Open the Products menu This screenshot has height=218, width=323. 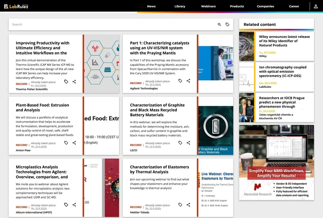click(x=237, y=6)
